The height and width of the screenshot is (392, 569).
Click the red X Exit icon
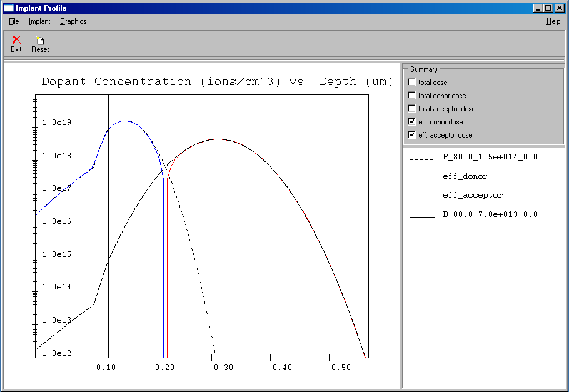pos(16,39)
